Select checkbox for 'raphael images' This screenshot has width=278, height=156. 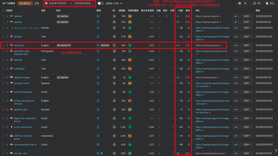coord(3,77)
